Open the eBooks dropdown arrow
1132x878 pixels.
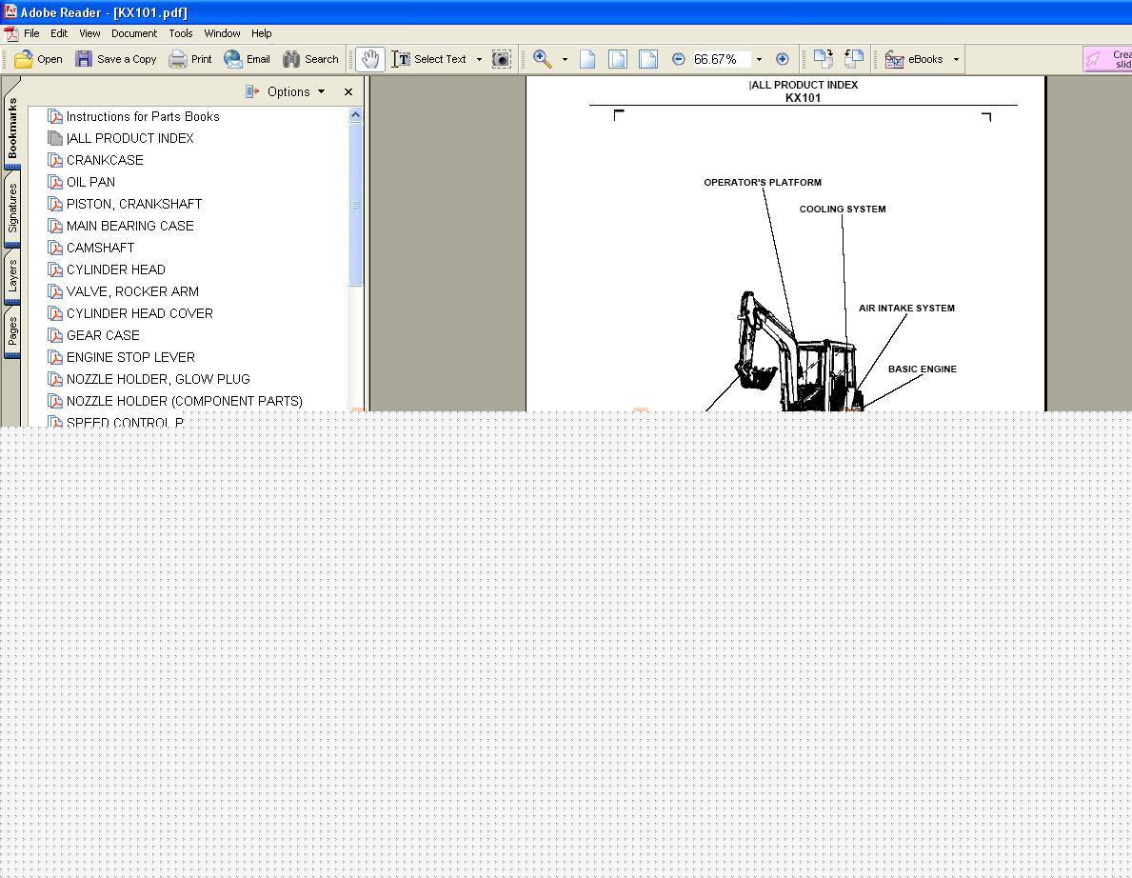point(956,59)
